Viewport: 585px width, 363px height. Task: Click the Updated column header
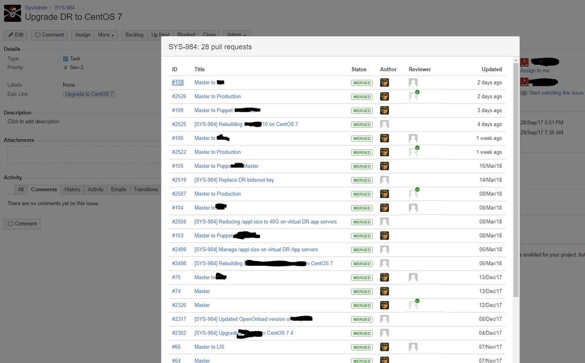pos(491,70)
